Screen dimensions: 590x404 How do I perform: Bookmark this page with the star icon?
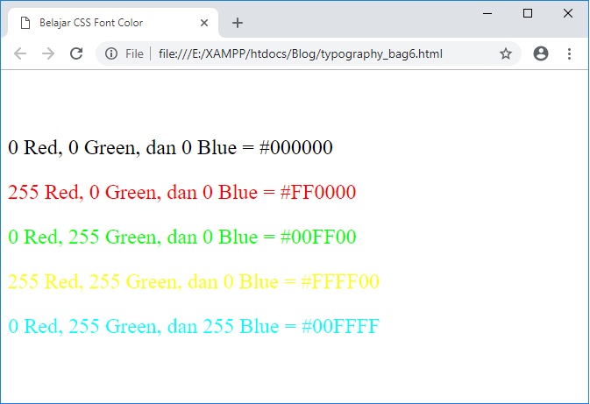pyautogui.click(x=506, y=53)
